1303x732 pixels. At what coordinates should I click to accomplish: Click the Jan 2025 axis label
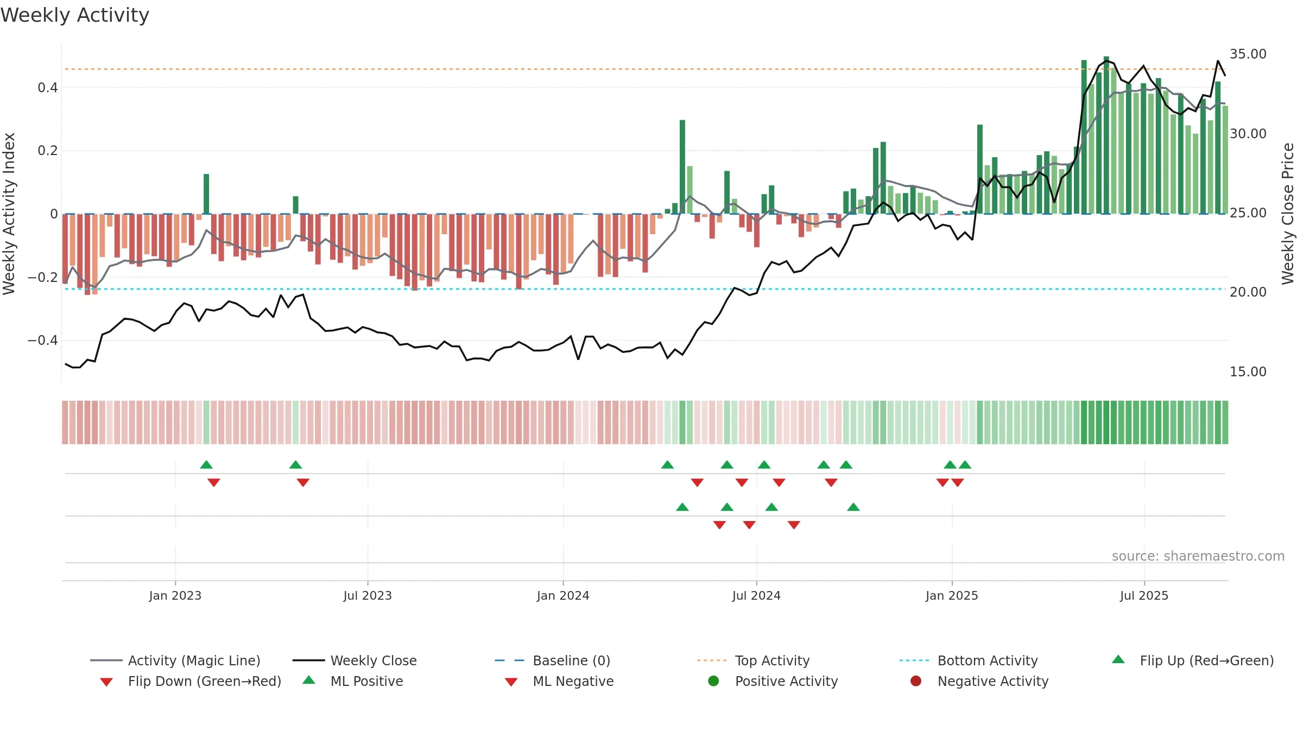coord(952,595)
